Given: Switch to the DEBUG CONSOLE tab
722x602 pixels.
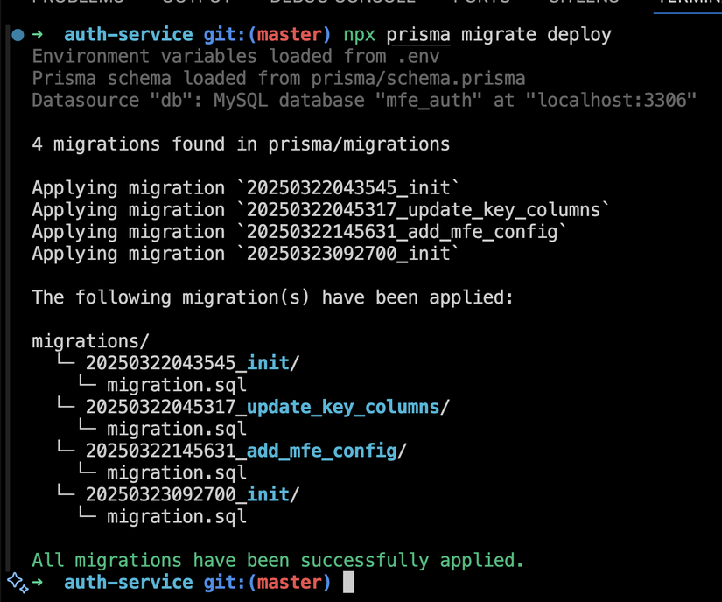Looking at the screenshot, I should (341, 3).
